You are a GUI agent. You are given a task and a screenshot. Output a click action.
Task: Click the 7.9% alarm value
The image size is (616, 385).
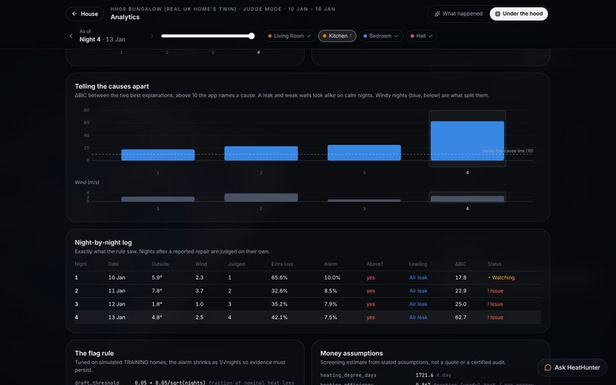pyautogui.click(x=331, y=304)
